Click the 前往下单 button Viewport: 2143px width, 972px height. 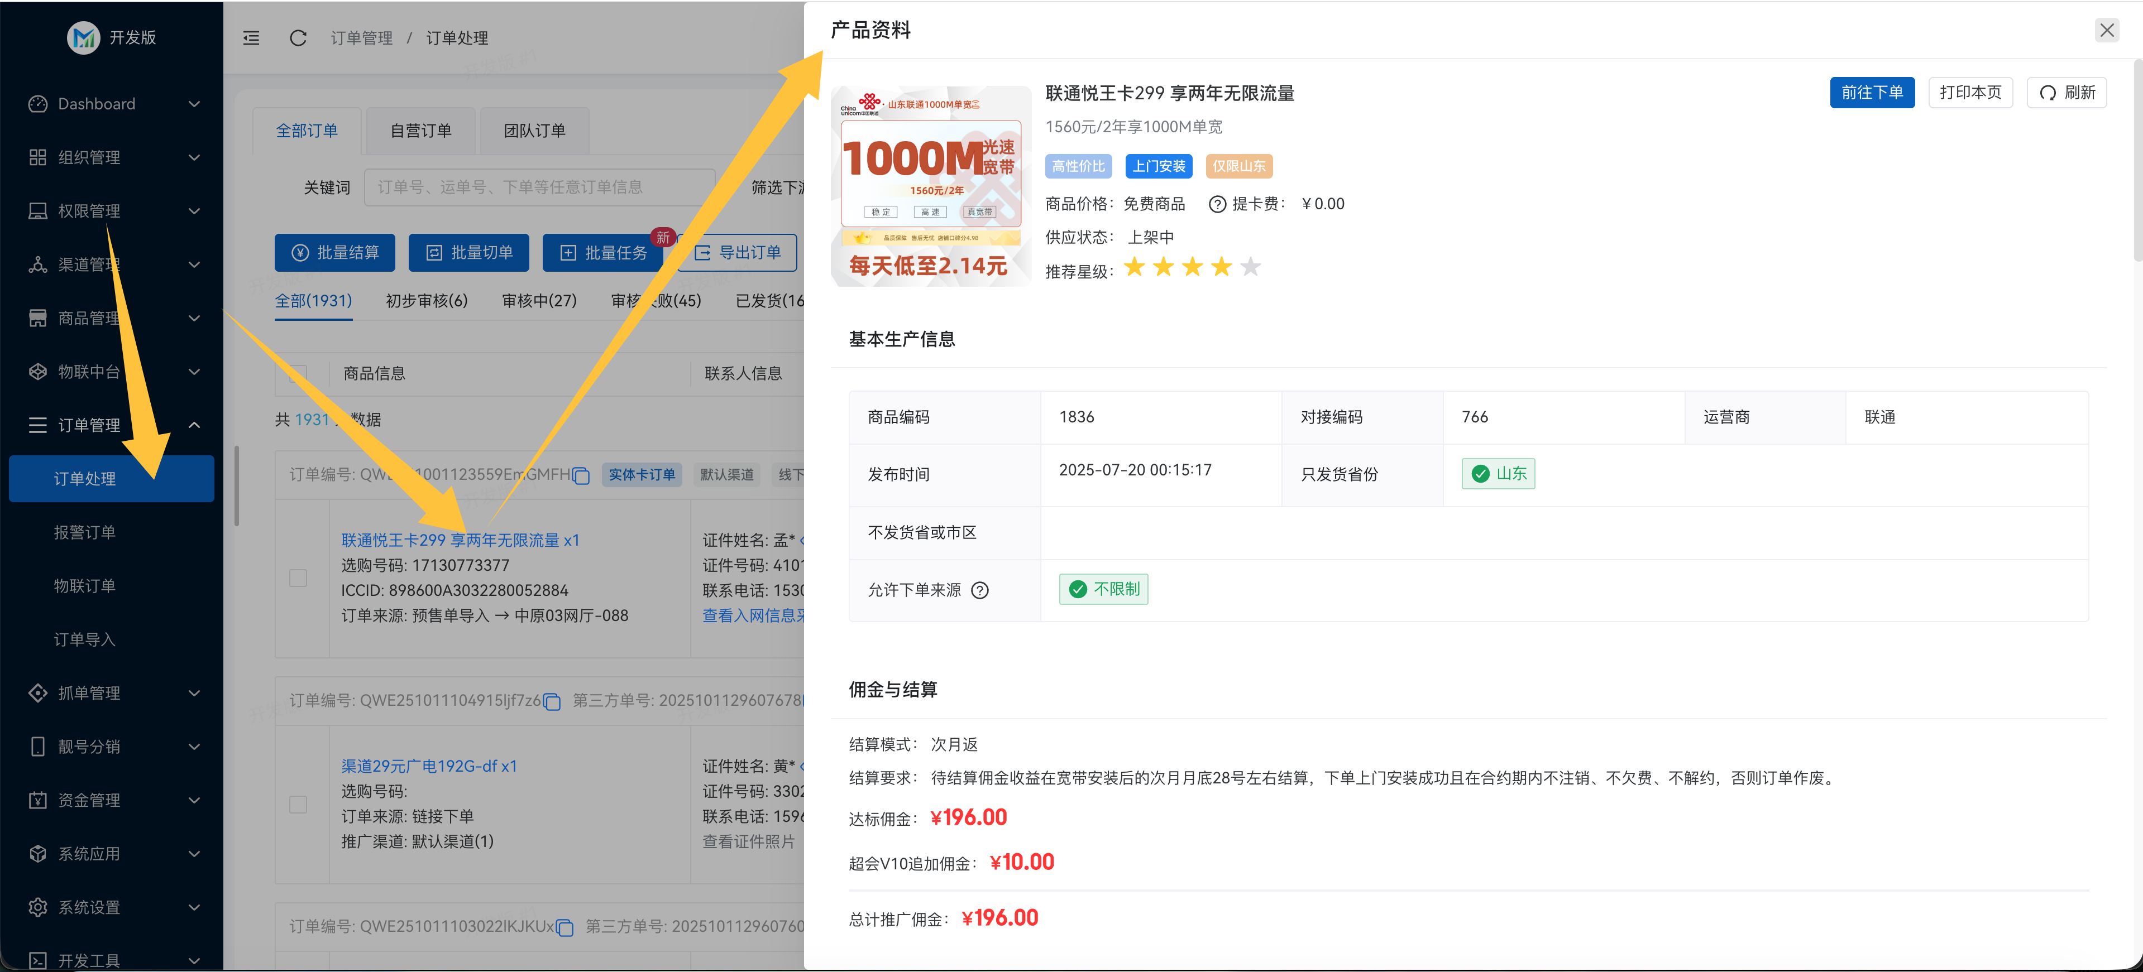click(1872, 92)
